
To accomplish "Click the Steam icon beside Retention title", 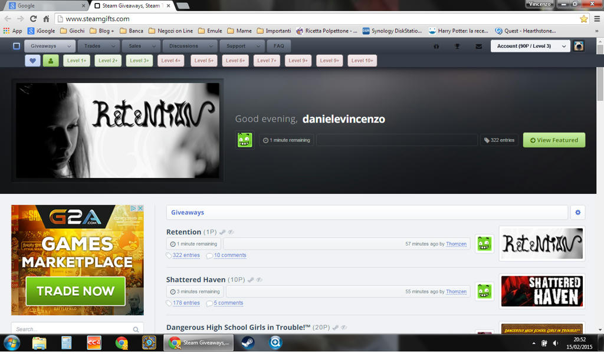I will pos(222,232).
